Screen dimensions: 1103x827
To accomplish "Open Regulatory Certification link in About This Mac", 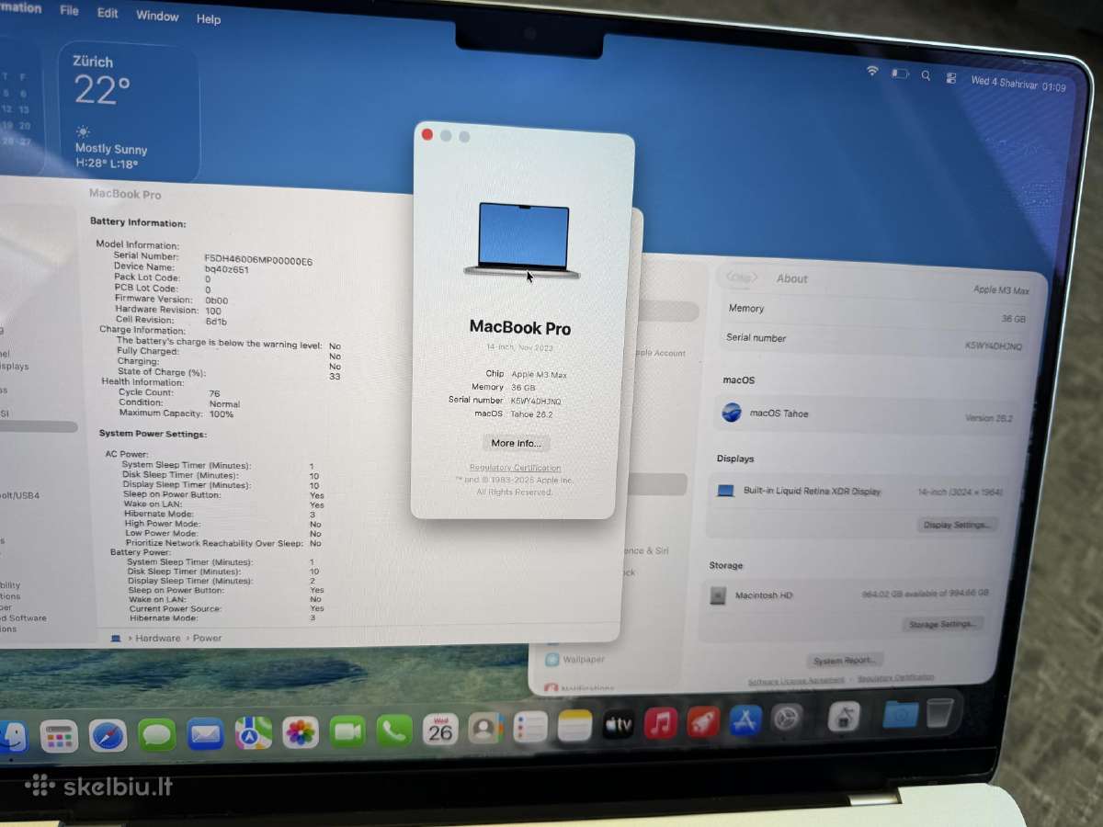I will 515,468.
